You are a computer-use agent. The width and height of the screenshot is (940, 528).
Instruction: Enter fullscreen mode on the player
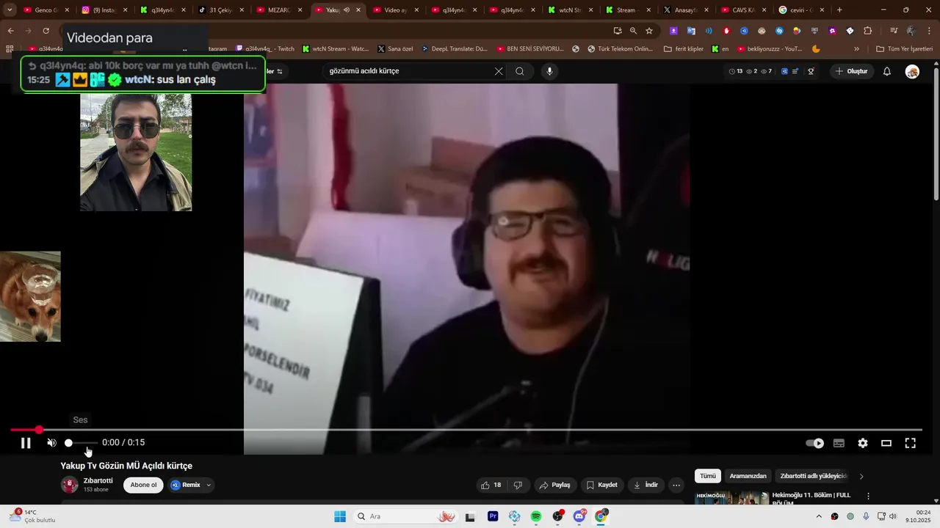coord(910,443)
